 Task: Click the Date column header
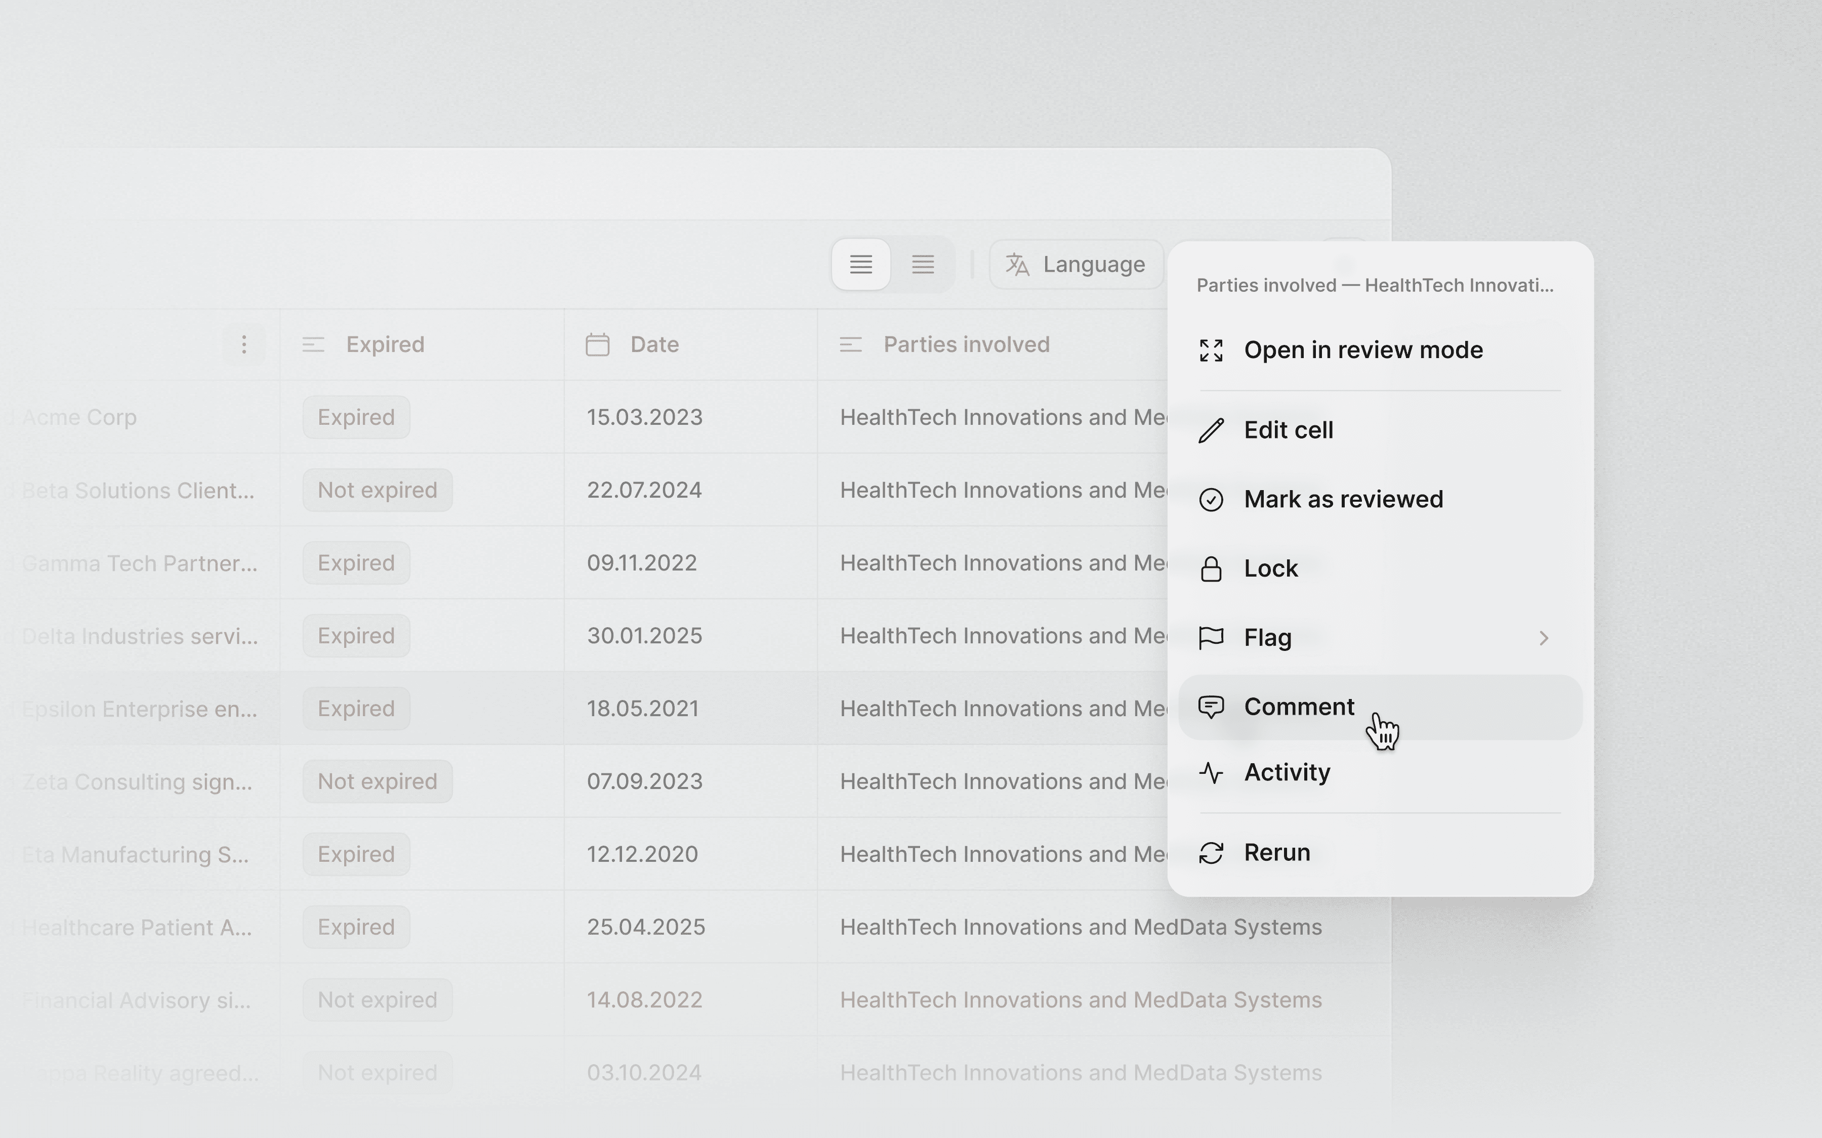point(654,345)
